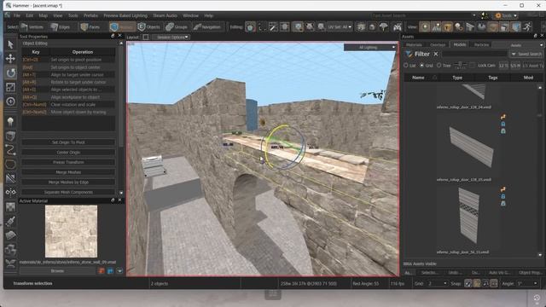546x307 pixels.
Task: Toggle the Layout checkbox
Action: click(146, 37)
